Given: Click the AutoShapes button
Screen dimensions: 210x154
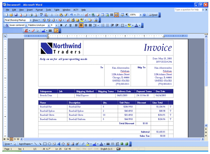Looking at the screenshot, I should (25, 143).
